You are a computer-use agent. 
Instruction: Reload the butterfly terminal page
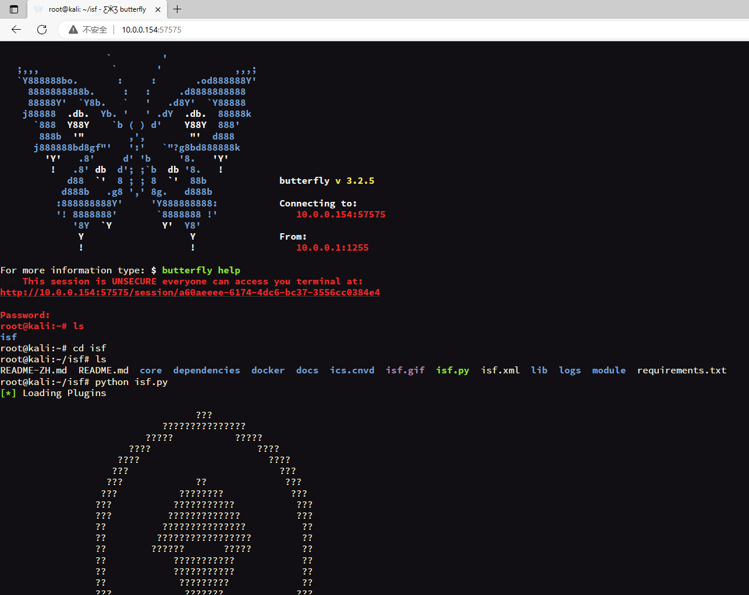(41, 30)
